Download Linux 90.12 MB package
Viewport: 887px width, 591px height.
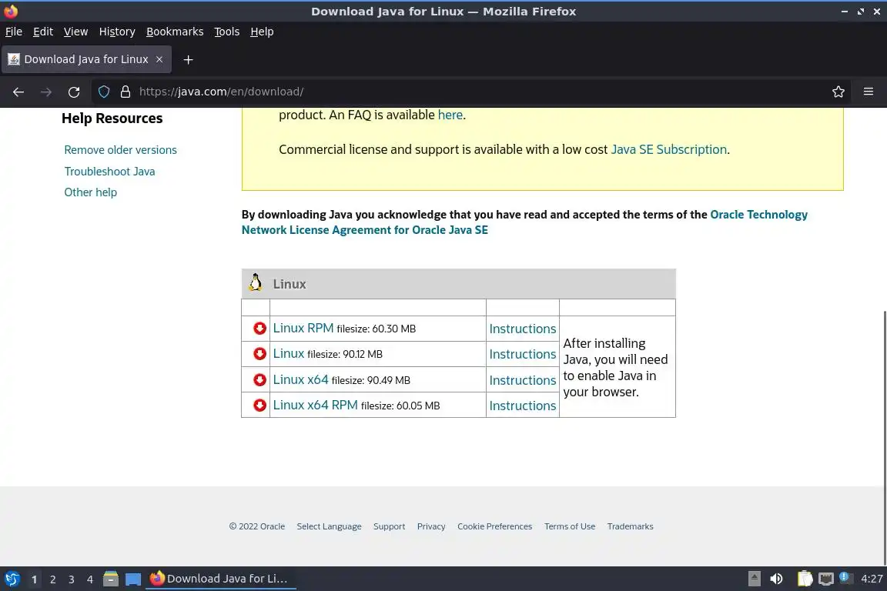click(289, 353)
